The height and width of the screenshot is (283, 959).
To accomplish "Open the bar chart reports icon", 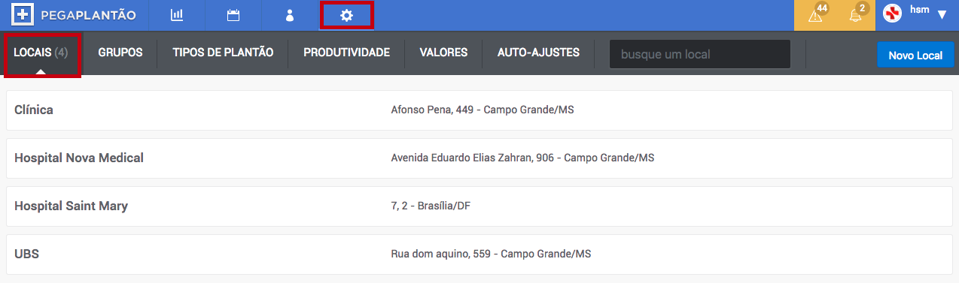I will (x=177, y=15).
